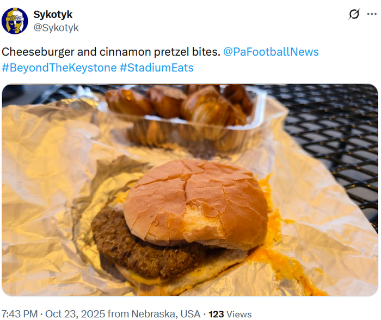Click the "Cheeseburger and cinnamon pretzel bites" text
381x320 pixels.
(110, 52)
